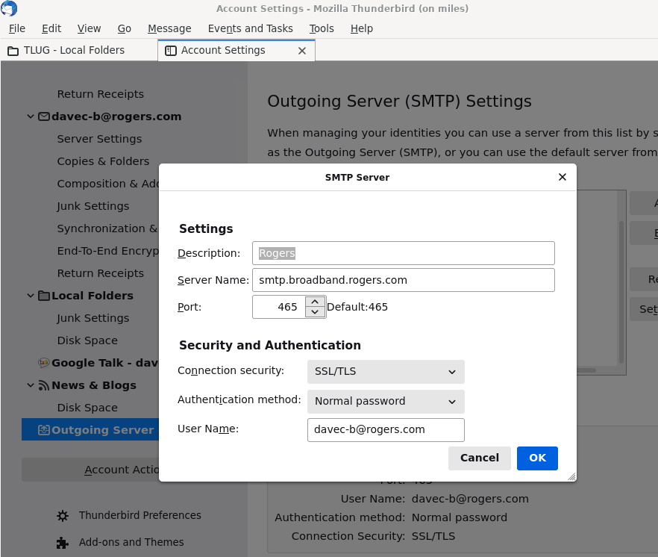Open the Help menu
Viewport: 658px width, 557px height.
click(x=362, y=28)
